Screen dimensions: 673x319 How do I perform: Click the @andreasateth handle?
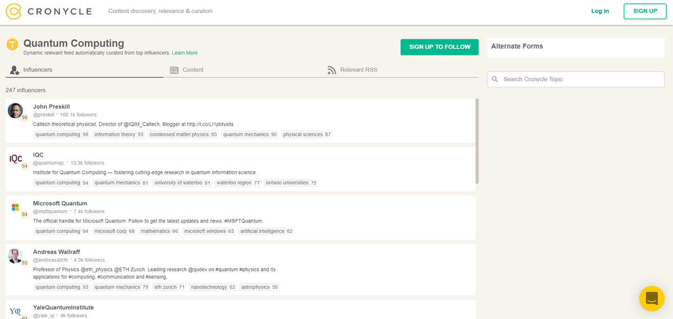[50, 260]
